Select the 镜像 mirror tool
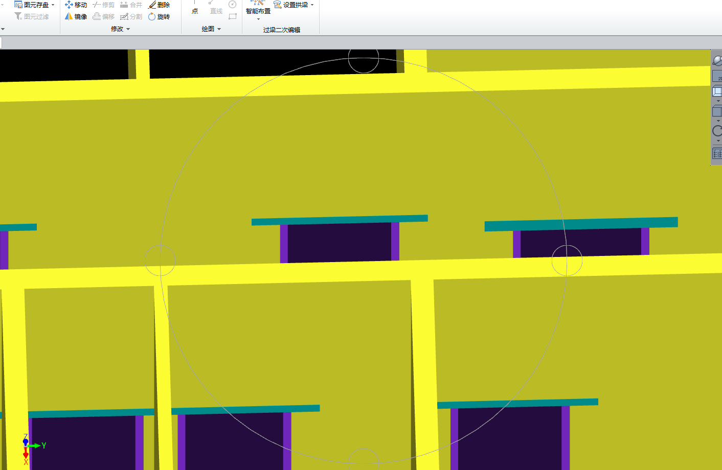 point(76,16)
